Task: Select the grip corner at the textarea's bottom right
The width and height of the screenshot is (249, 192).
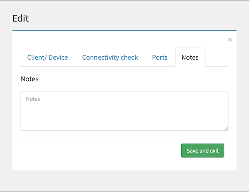Action: pyautogui.click(x=226, y=128)
